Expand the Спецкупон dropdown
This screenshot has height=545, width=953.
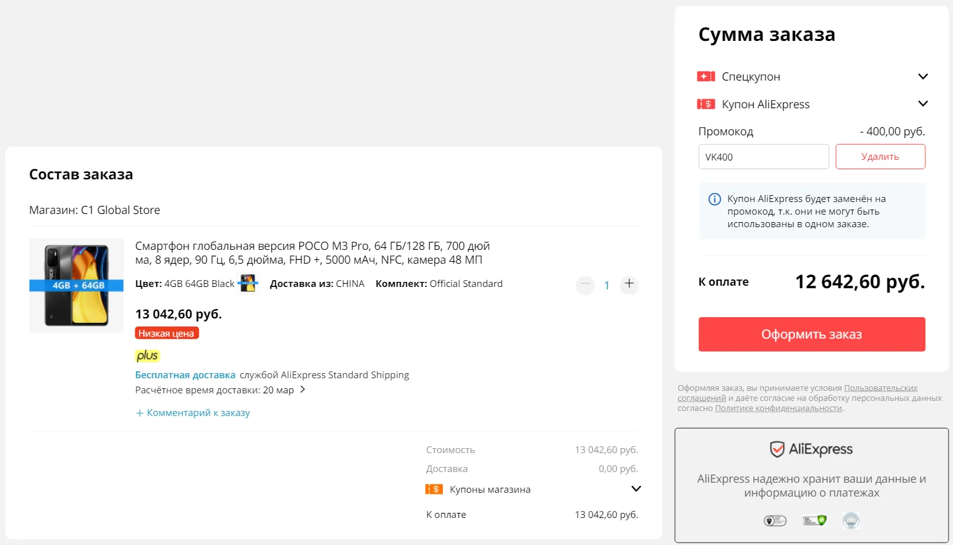point(923,77)
